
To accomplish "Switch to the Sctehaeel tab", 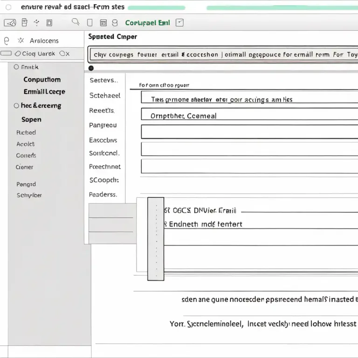I will tap(105, 96).
